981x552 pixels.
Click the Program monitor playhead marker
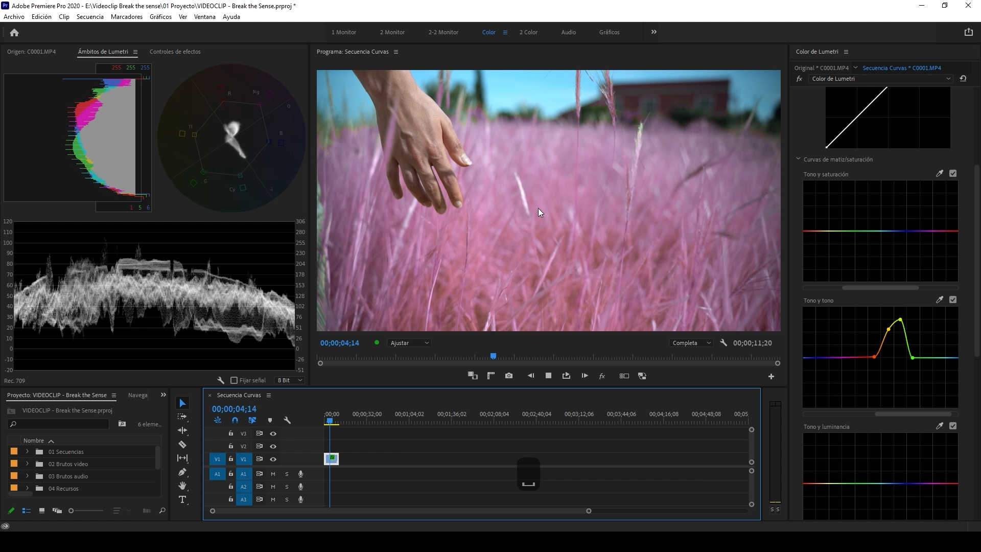[493, 356]
